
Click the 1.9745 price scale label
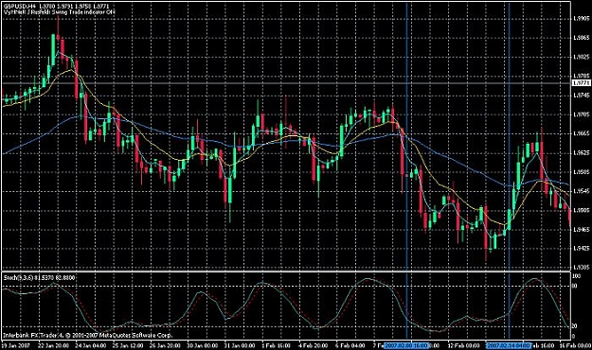pyautogui.click(x=582, y=95)
